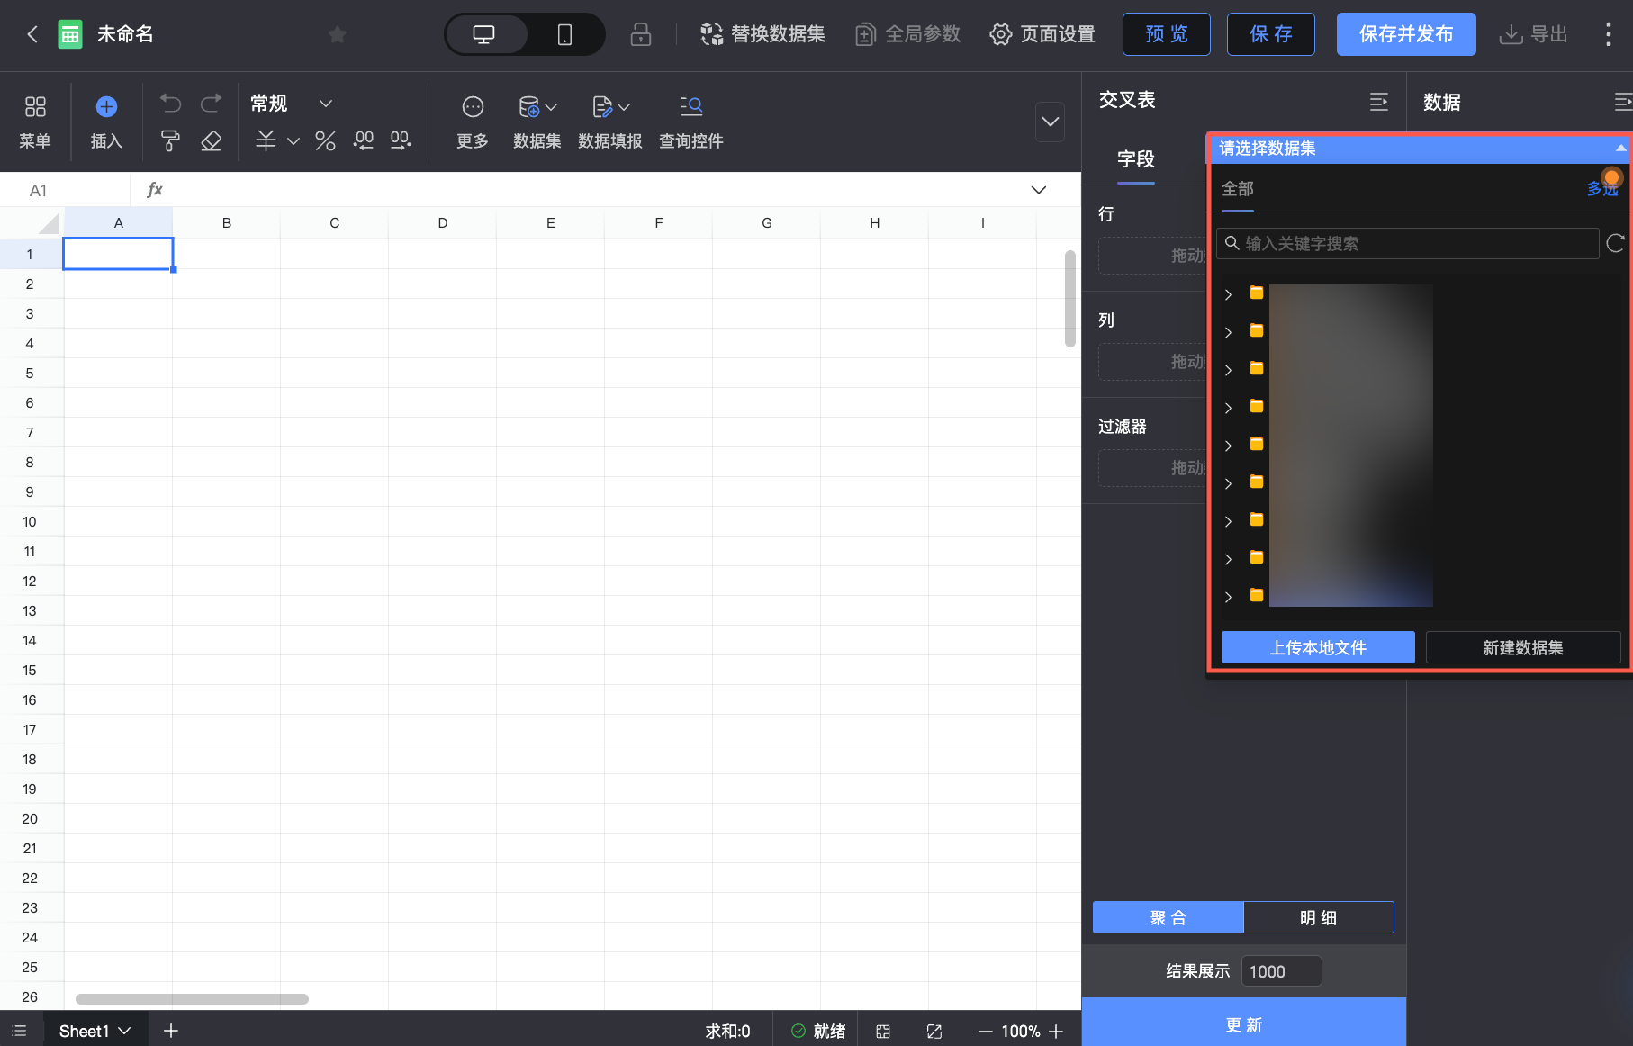Open the vertical three-dot more menu
This screenshot has width=1633, height=1046.
coord(1609,34)
